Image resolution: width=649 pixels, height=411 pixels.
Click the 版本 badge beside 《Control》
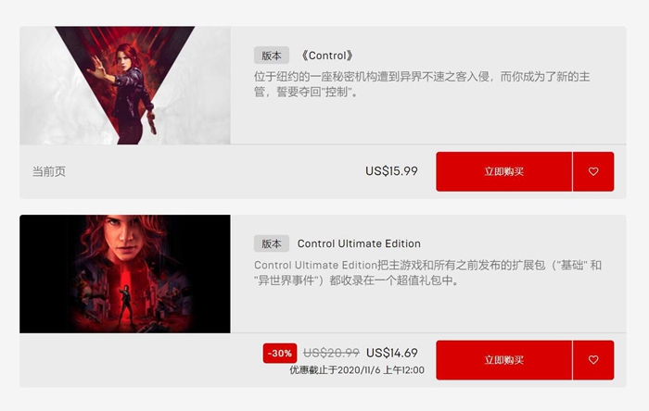[271, 56]
